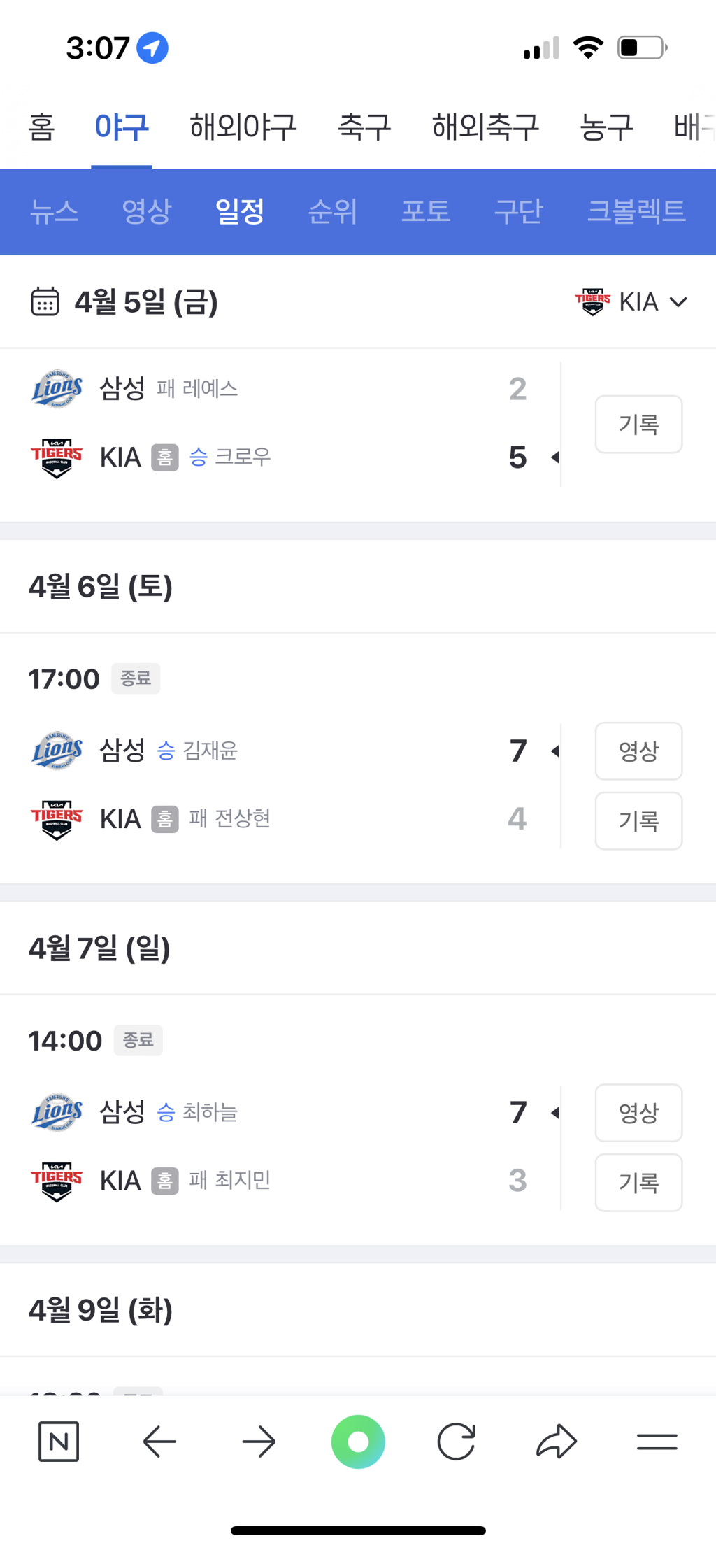Viewport: 716px width, 1550px height.
Task: Open the calendar date picker icon
Action: [45, 302]
